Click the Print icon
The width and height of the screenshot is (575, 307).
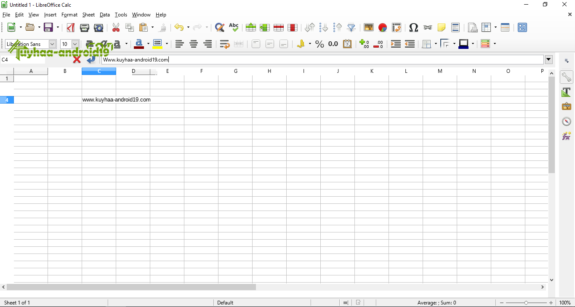click(85, 27)
